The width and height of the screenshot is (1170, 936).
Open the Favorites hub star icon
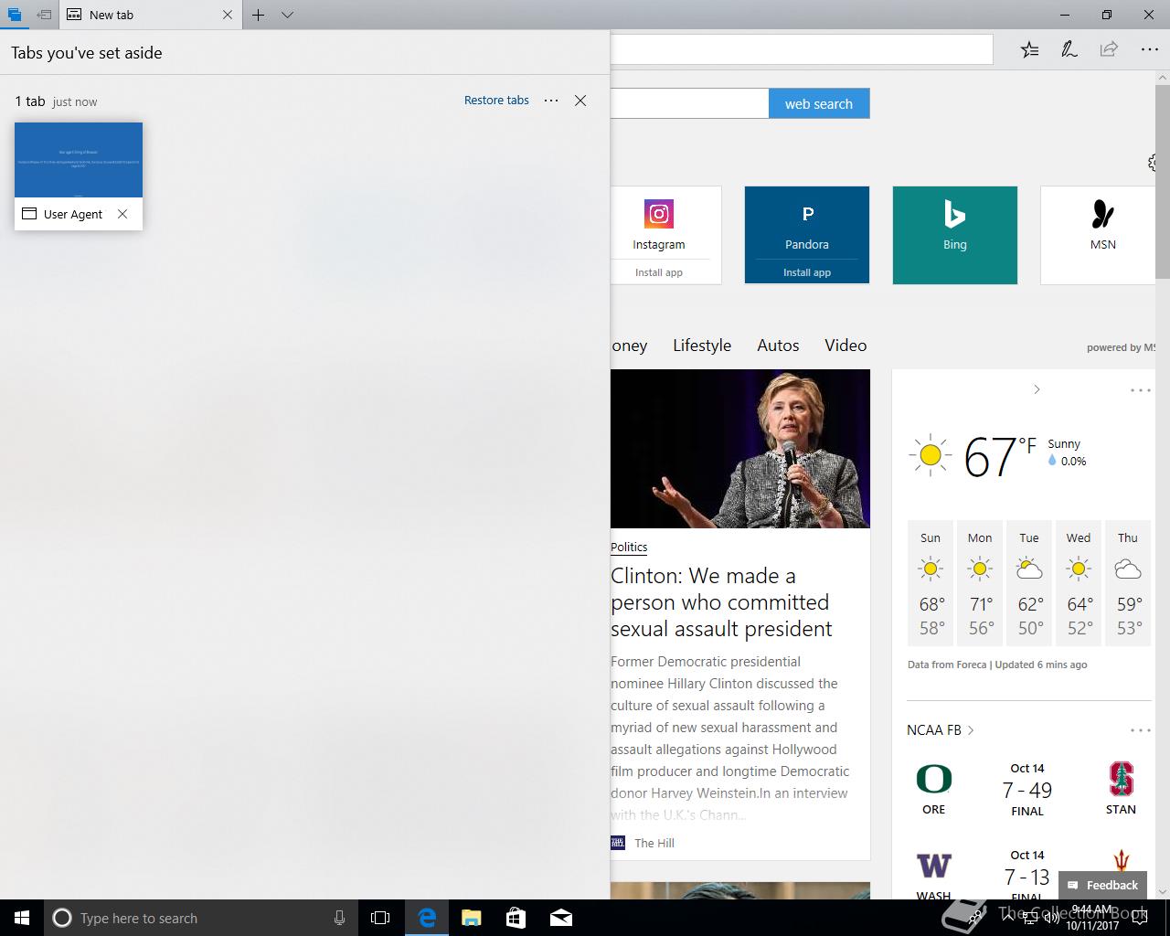[1029, 50]
